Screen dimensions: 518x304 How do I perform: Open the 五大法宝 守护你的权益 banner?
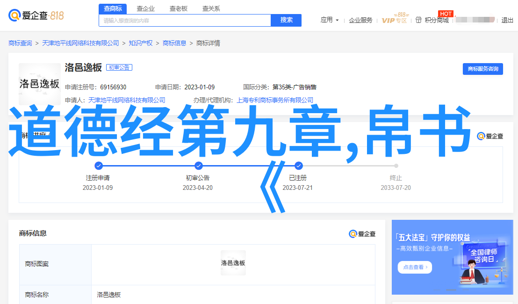[452, 257]
